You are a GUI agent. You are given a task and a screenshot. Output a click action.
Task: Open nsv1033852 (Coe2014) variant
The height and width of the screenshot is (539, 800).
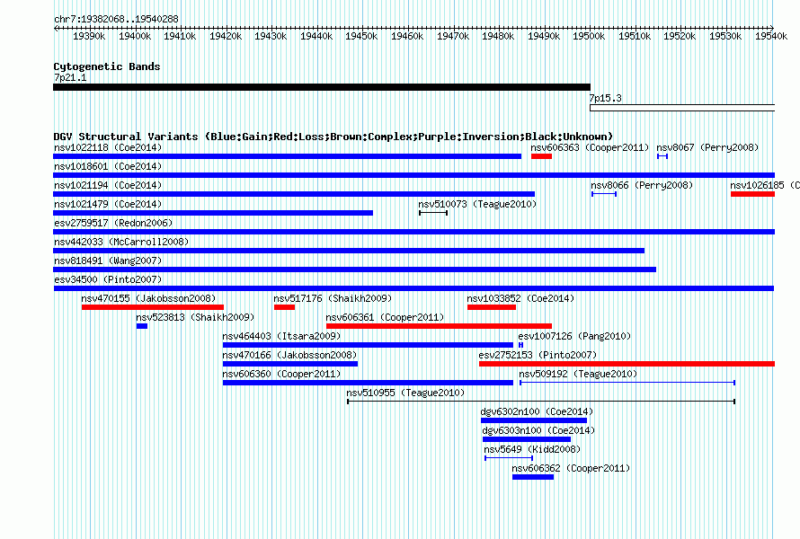coord(520,299)
